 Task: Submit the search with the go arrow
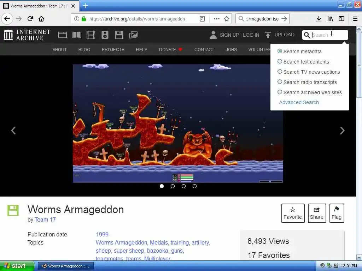click(284, 19)
